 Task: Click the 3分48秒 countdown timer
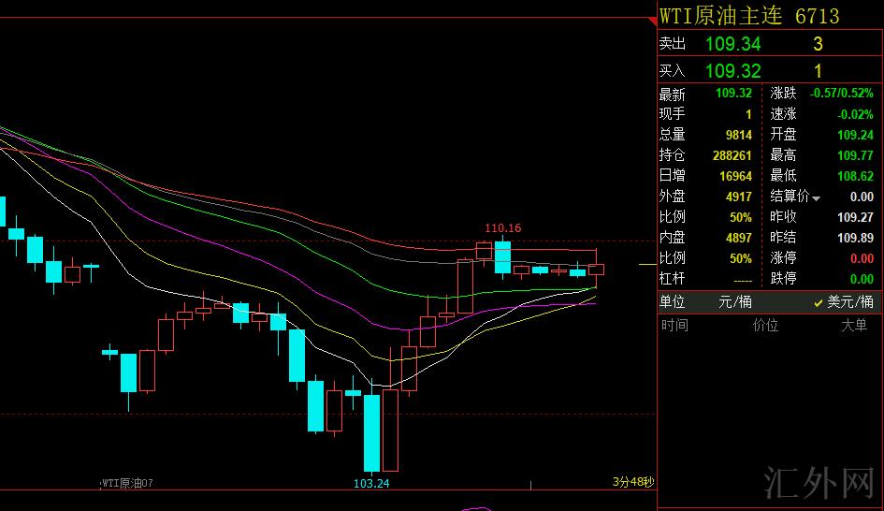(633, 483)
